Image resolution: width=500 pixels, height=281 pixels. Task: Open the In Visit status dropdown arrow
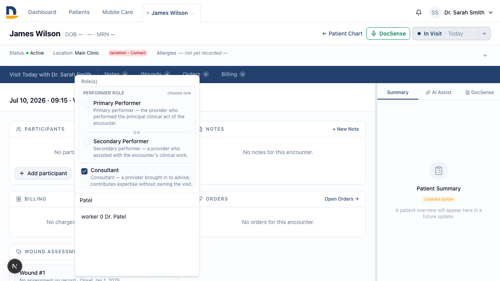click(x=484, y=34)
